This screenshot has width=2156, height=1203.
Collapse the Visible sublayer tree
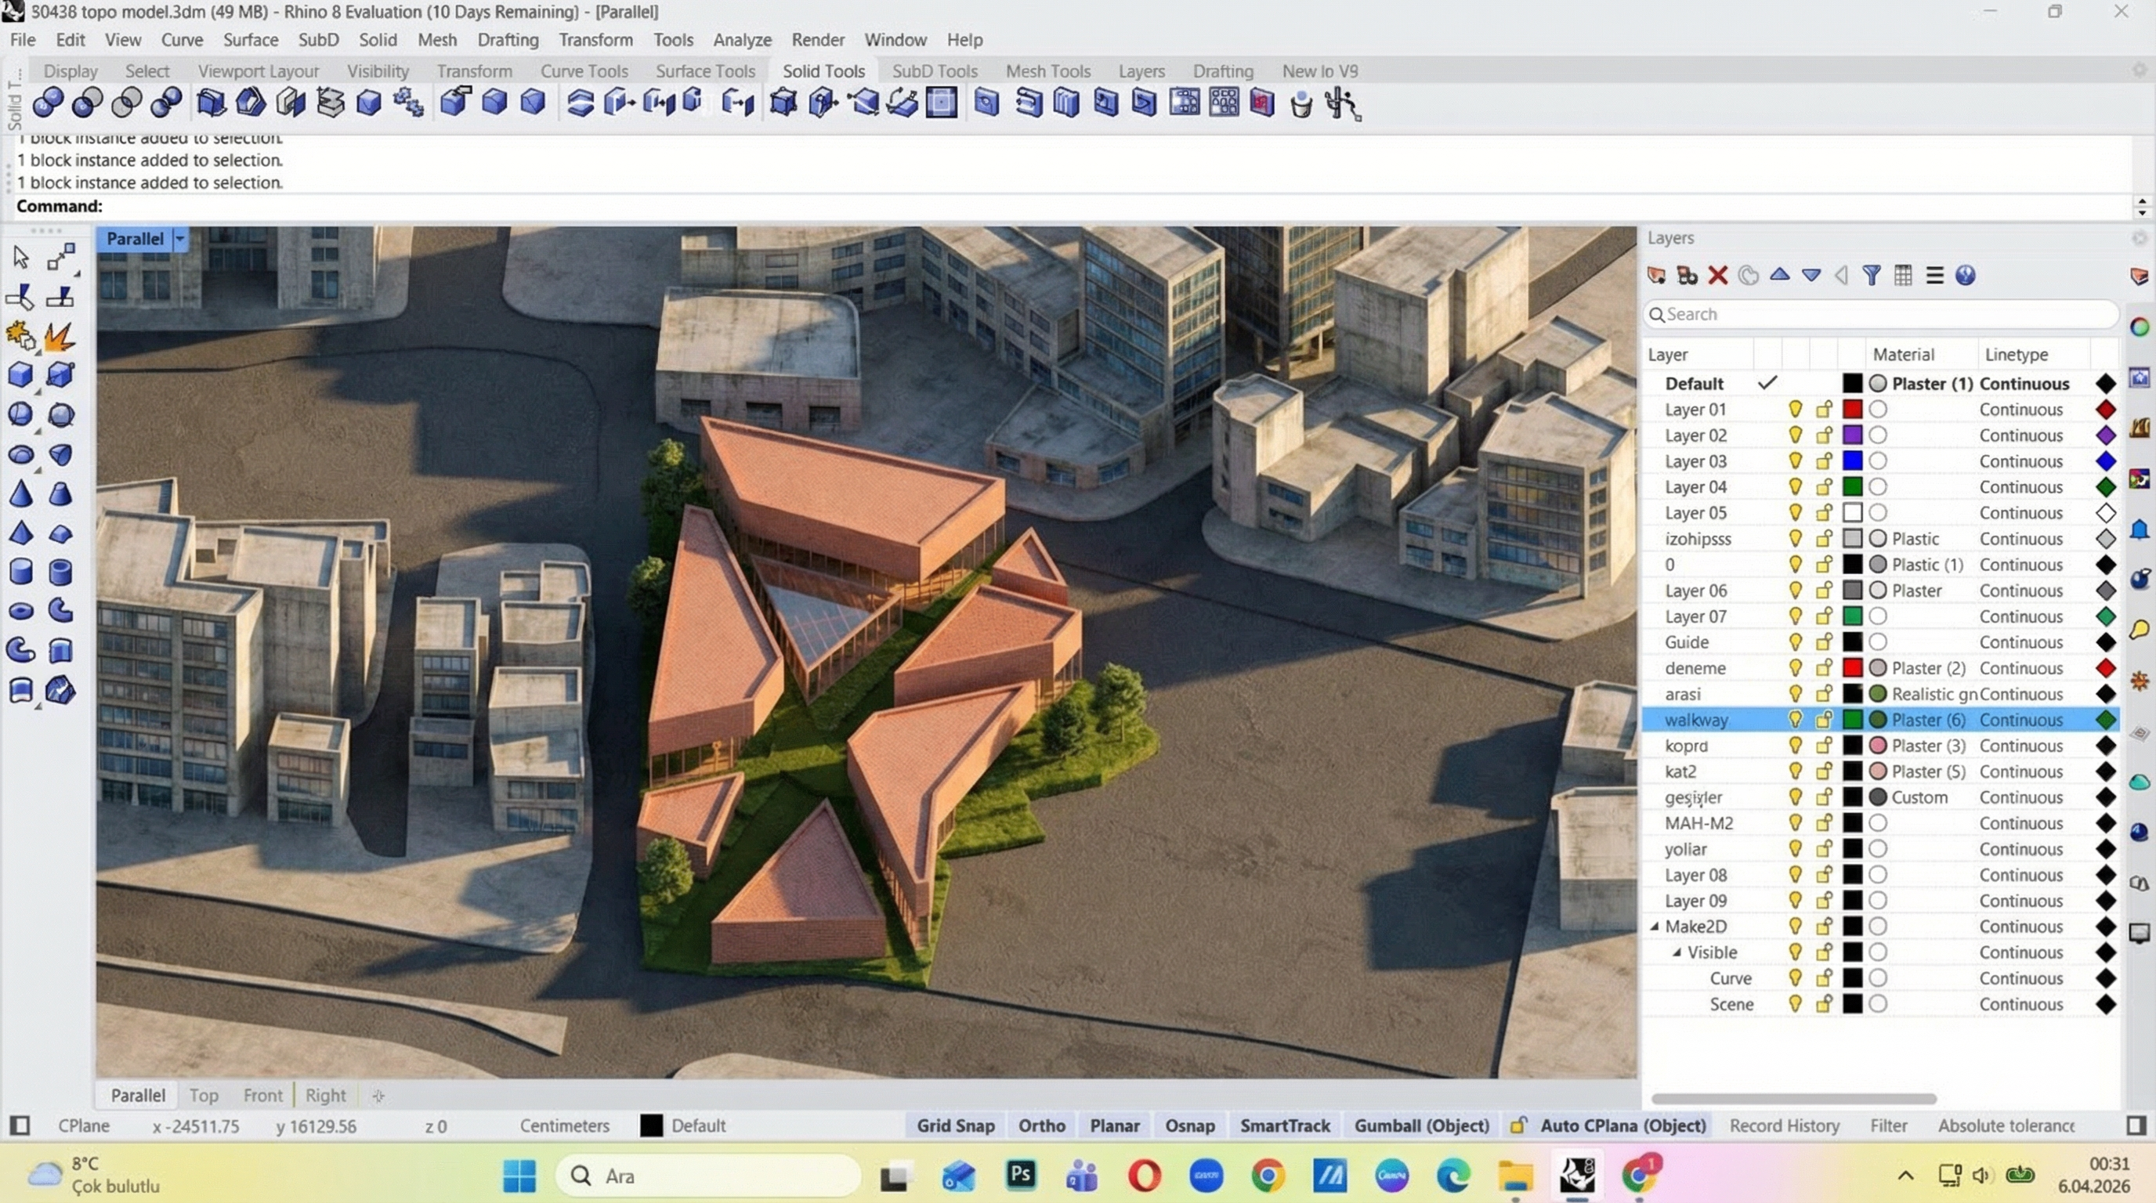point(1677,952)
